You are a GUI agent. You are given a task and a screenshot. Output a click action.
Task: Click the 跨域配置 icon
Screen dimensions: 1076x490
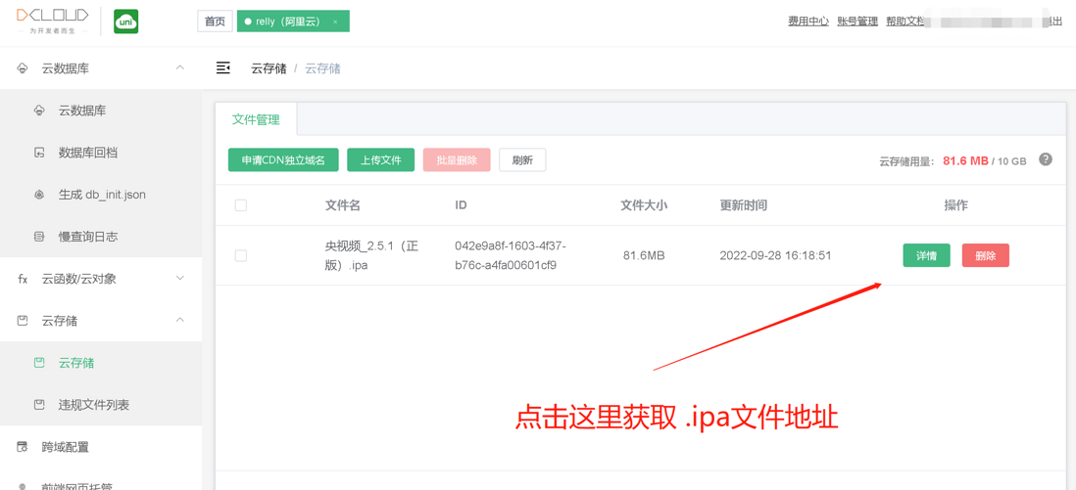tap(23, 448)
